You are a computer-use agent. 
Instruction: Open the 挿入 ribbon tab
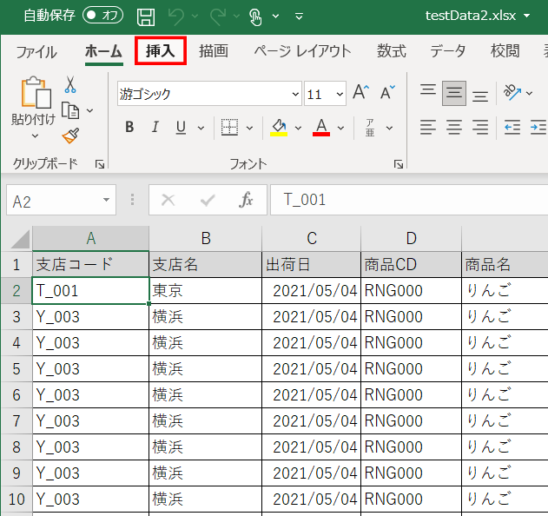(161, 51)
